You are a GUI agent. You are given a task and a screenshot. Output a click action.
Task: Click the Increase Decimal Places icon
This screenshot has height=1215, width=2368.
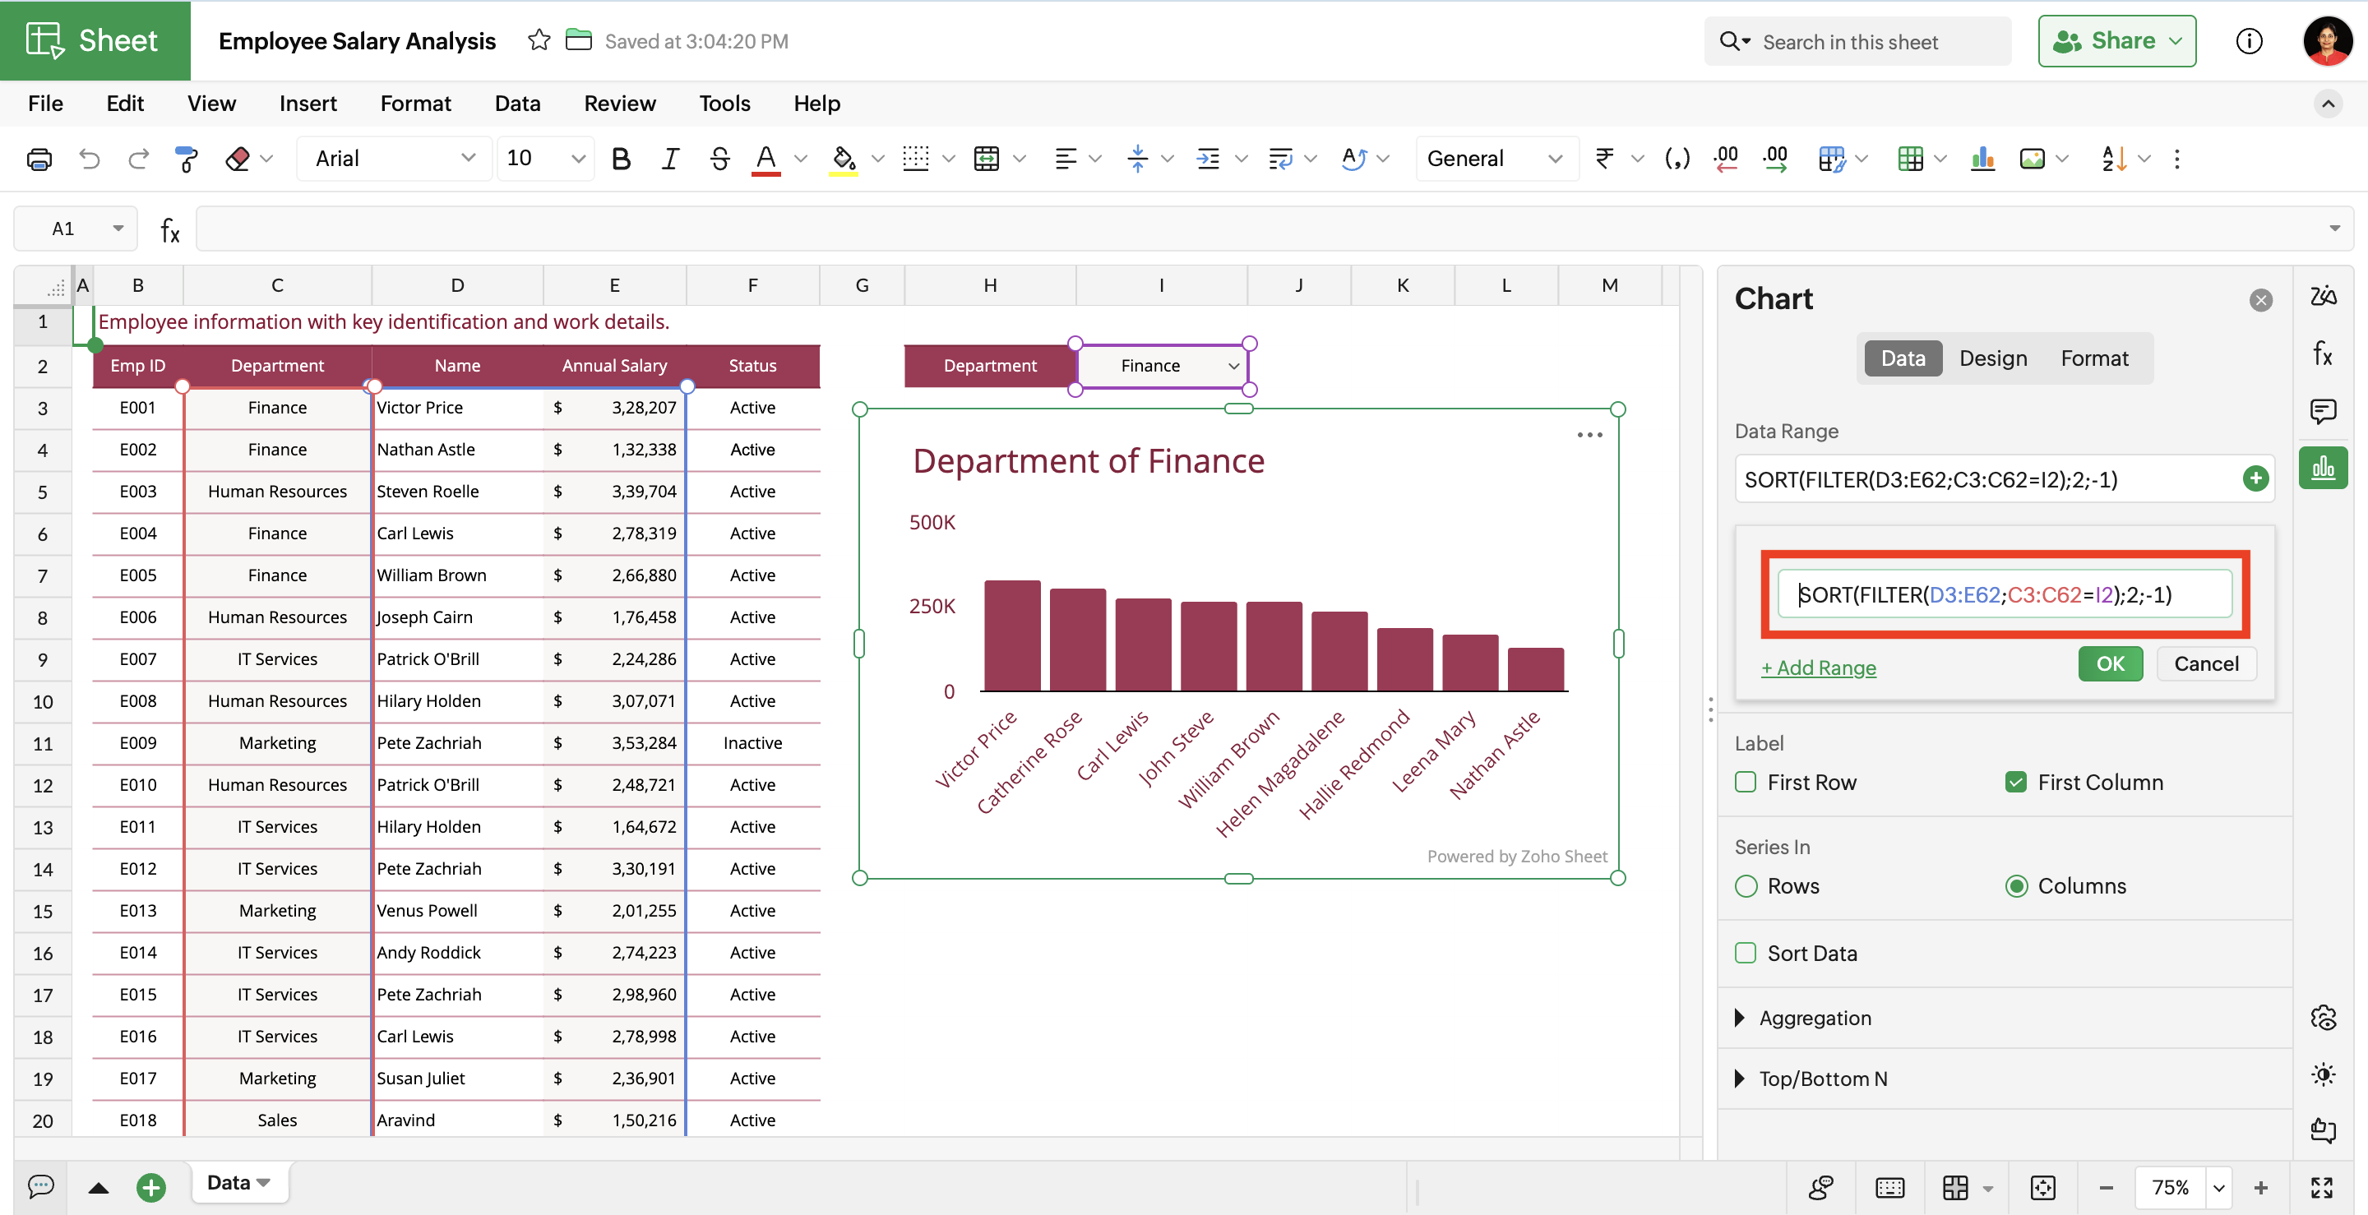tap(1775, 159)
